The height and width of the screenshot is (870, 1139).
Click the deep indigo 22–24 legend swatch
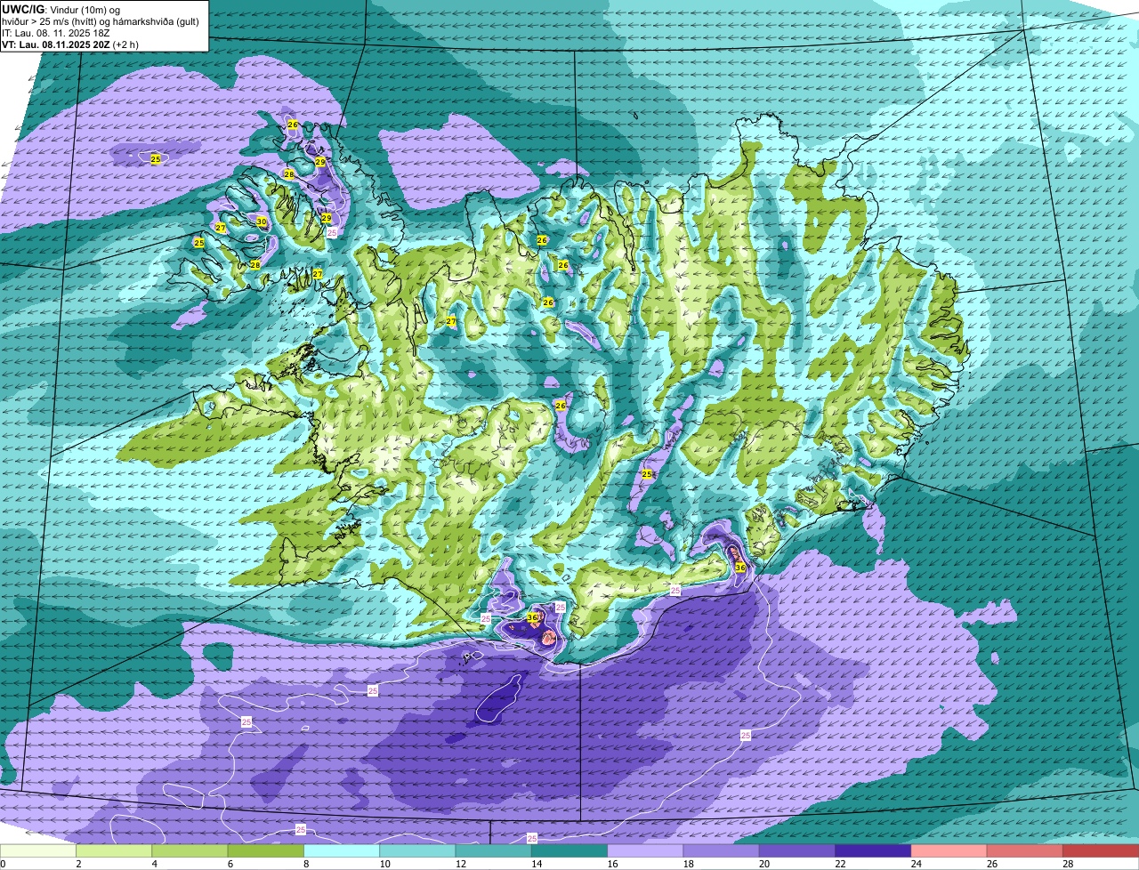[x=873, y=851]
